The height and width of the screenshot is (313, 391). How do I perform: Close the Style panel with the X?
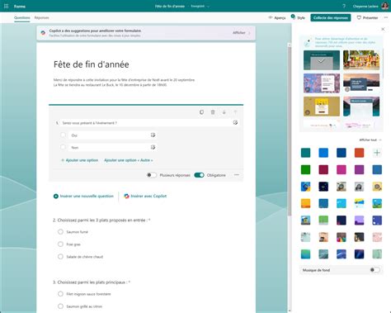click(383, 29)
